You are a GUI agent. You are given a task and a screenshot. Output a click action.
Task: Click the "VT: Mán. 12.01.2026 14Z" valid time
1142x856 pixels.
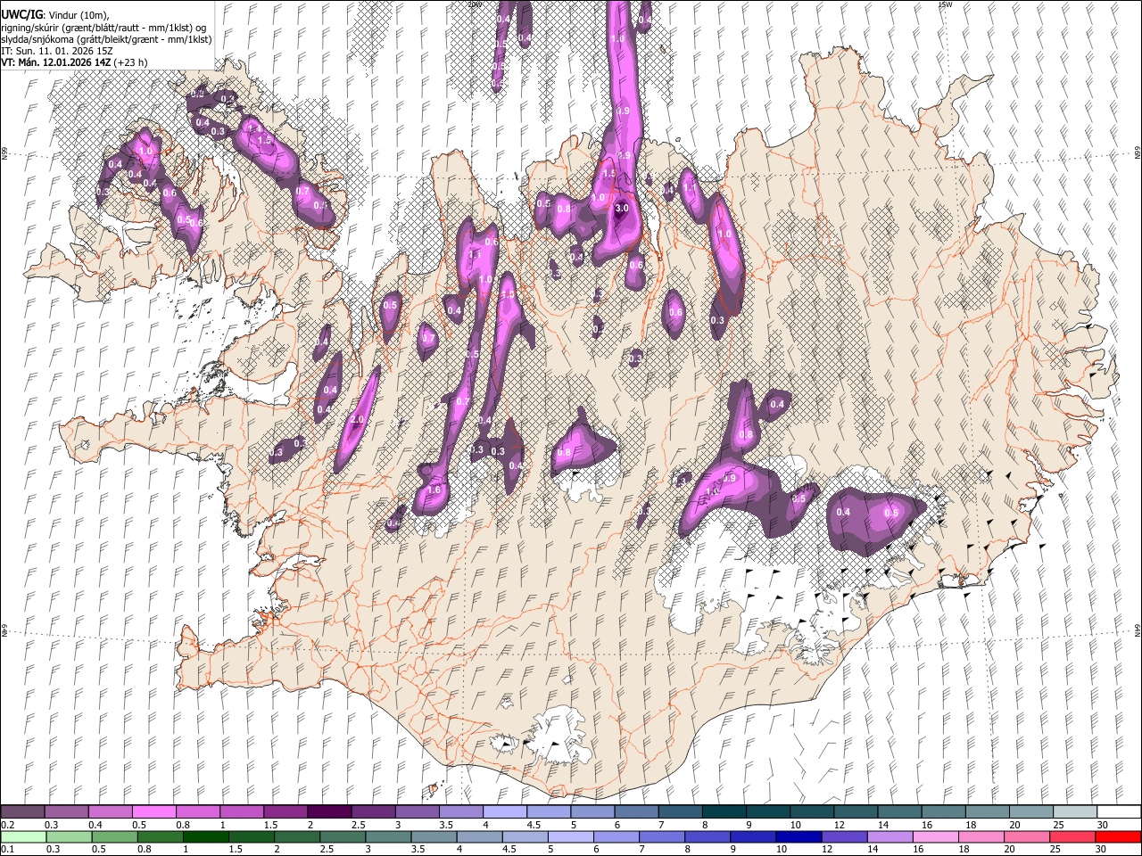pyautogui.click(x=55, y=62)
